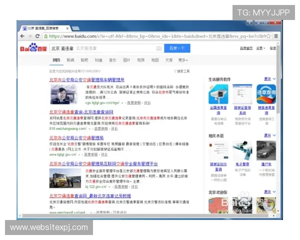This screenshot has width=300, height=240.
Task: Click the blue 百度一下 search button
Action: point(177,48)
